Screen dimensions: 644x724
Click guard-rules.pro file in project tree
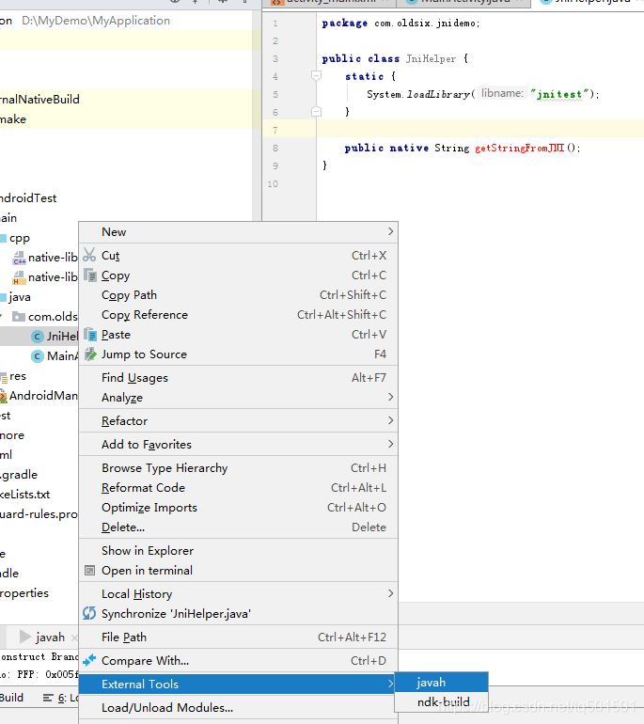39,514
